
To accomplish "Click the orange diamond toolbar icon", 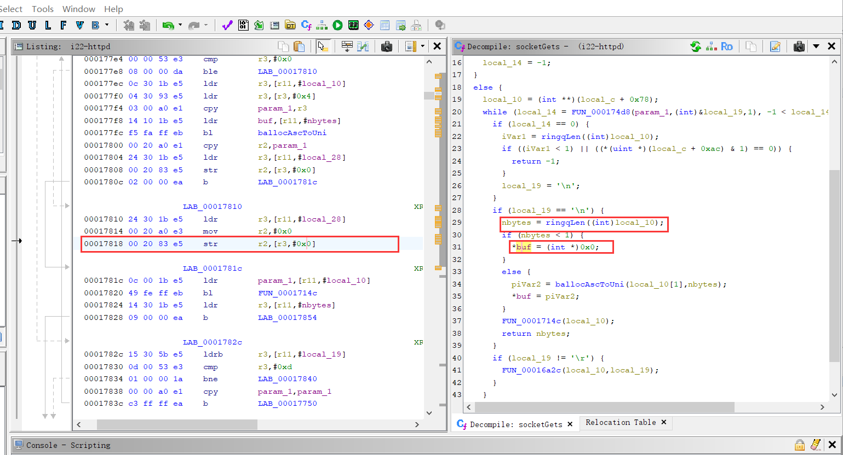I will 369,25.
